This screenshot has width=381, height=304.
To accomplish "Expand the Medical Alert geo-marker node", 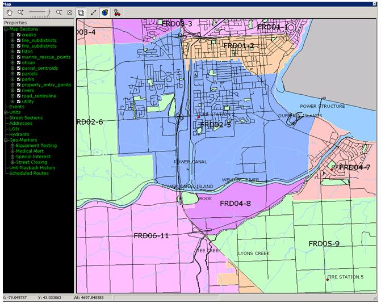I will pyautogui.click(x=12, y=151).
